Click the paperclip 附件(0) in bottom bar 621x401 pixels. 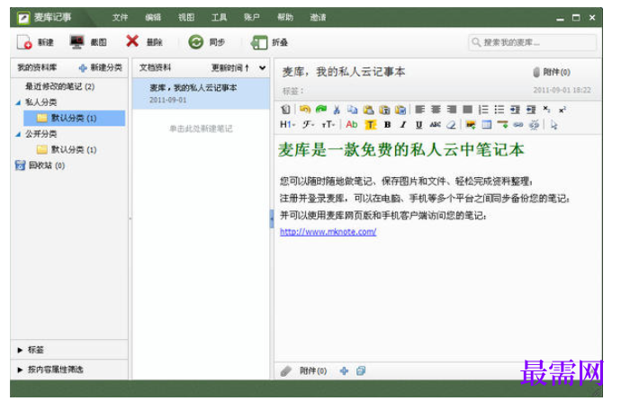[x=304, y=371]
